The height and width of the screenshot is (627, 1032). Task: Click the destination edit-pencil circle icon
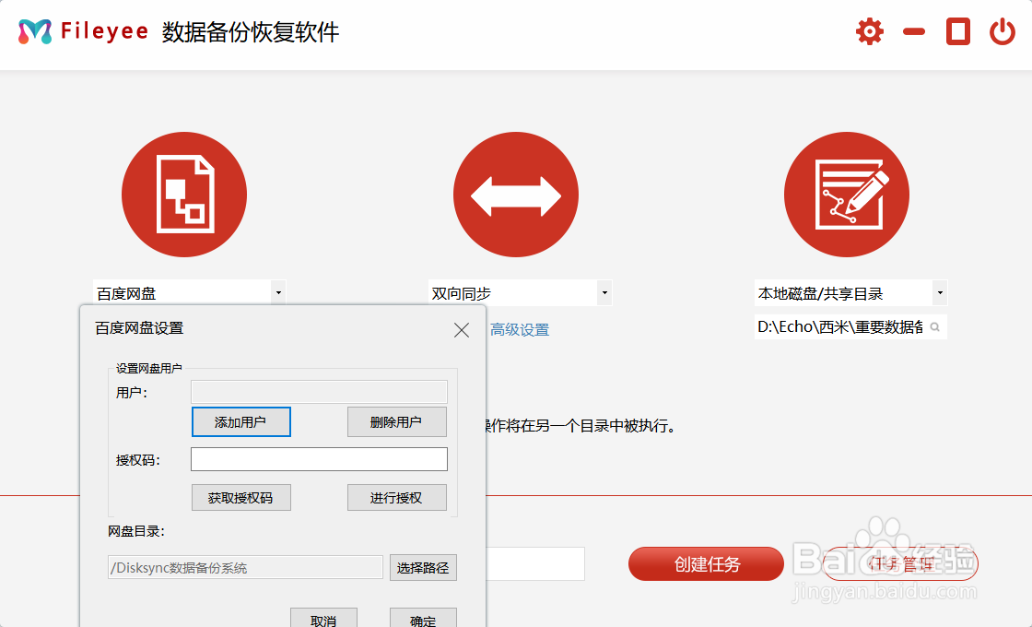[847, 195]
